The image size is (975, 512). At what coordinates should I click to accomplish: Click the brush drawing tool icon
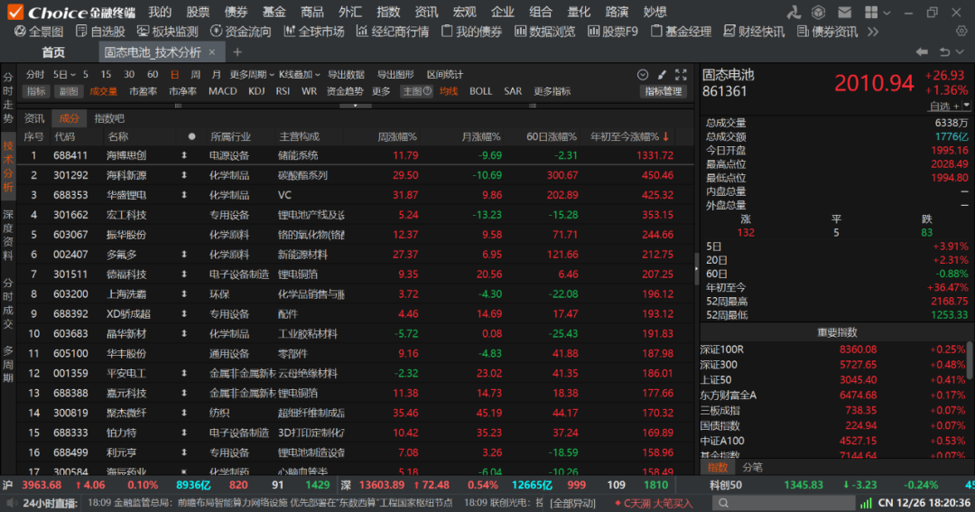click(662, 75)
